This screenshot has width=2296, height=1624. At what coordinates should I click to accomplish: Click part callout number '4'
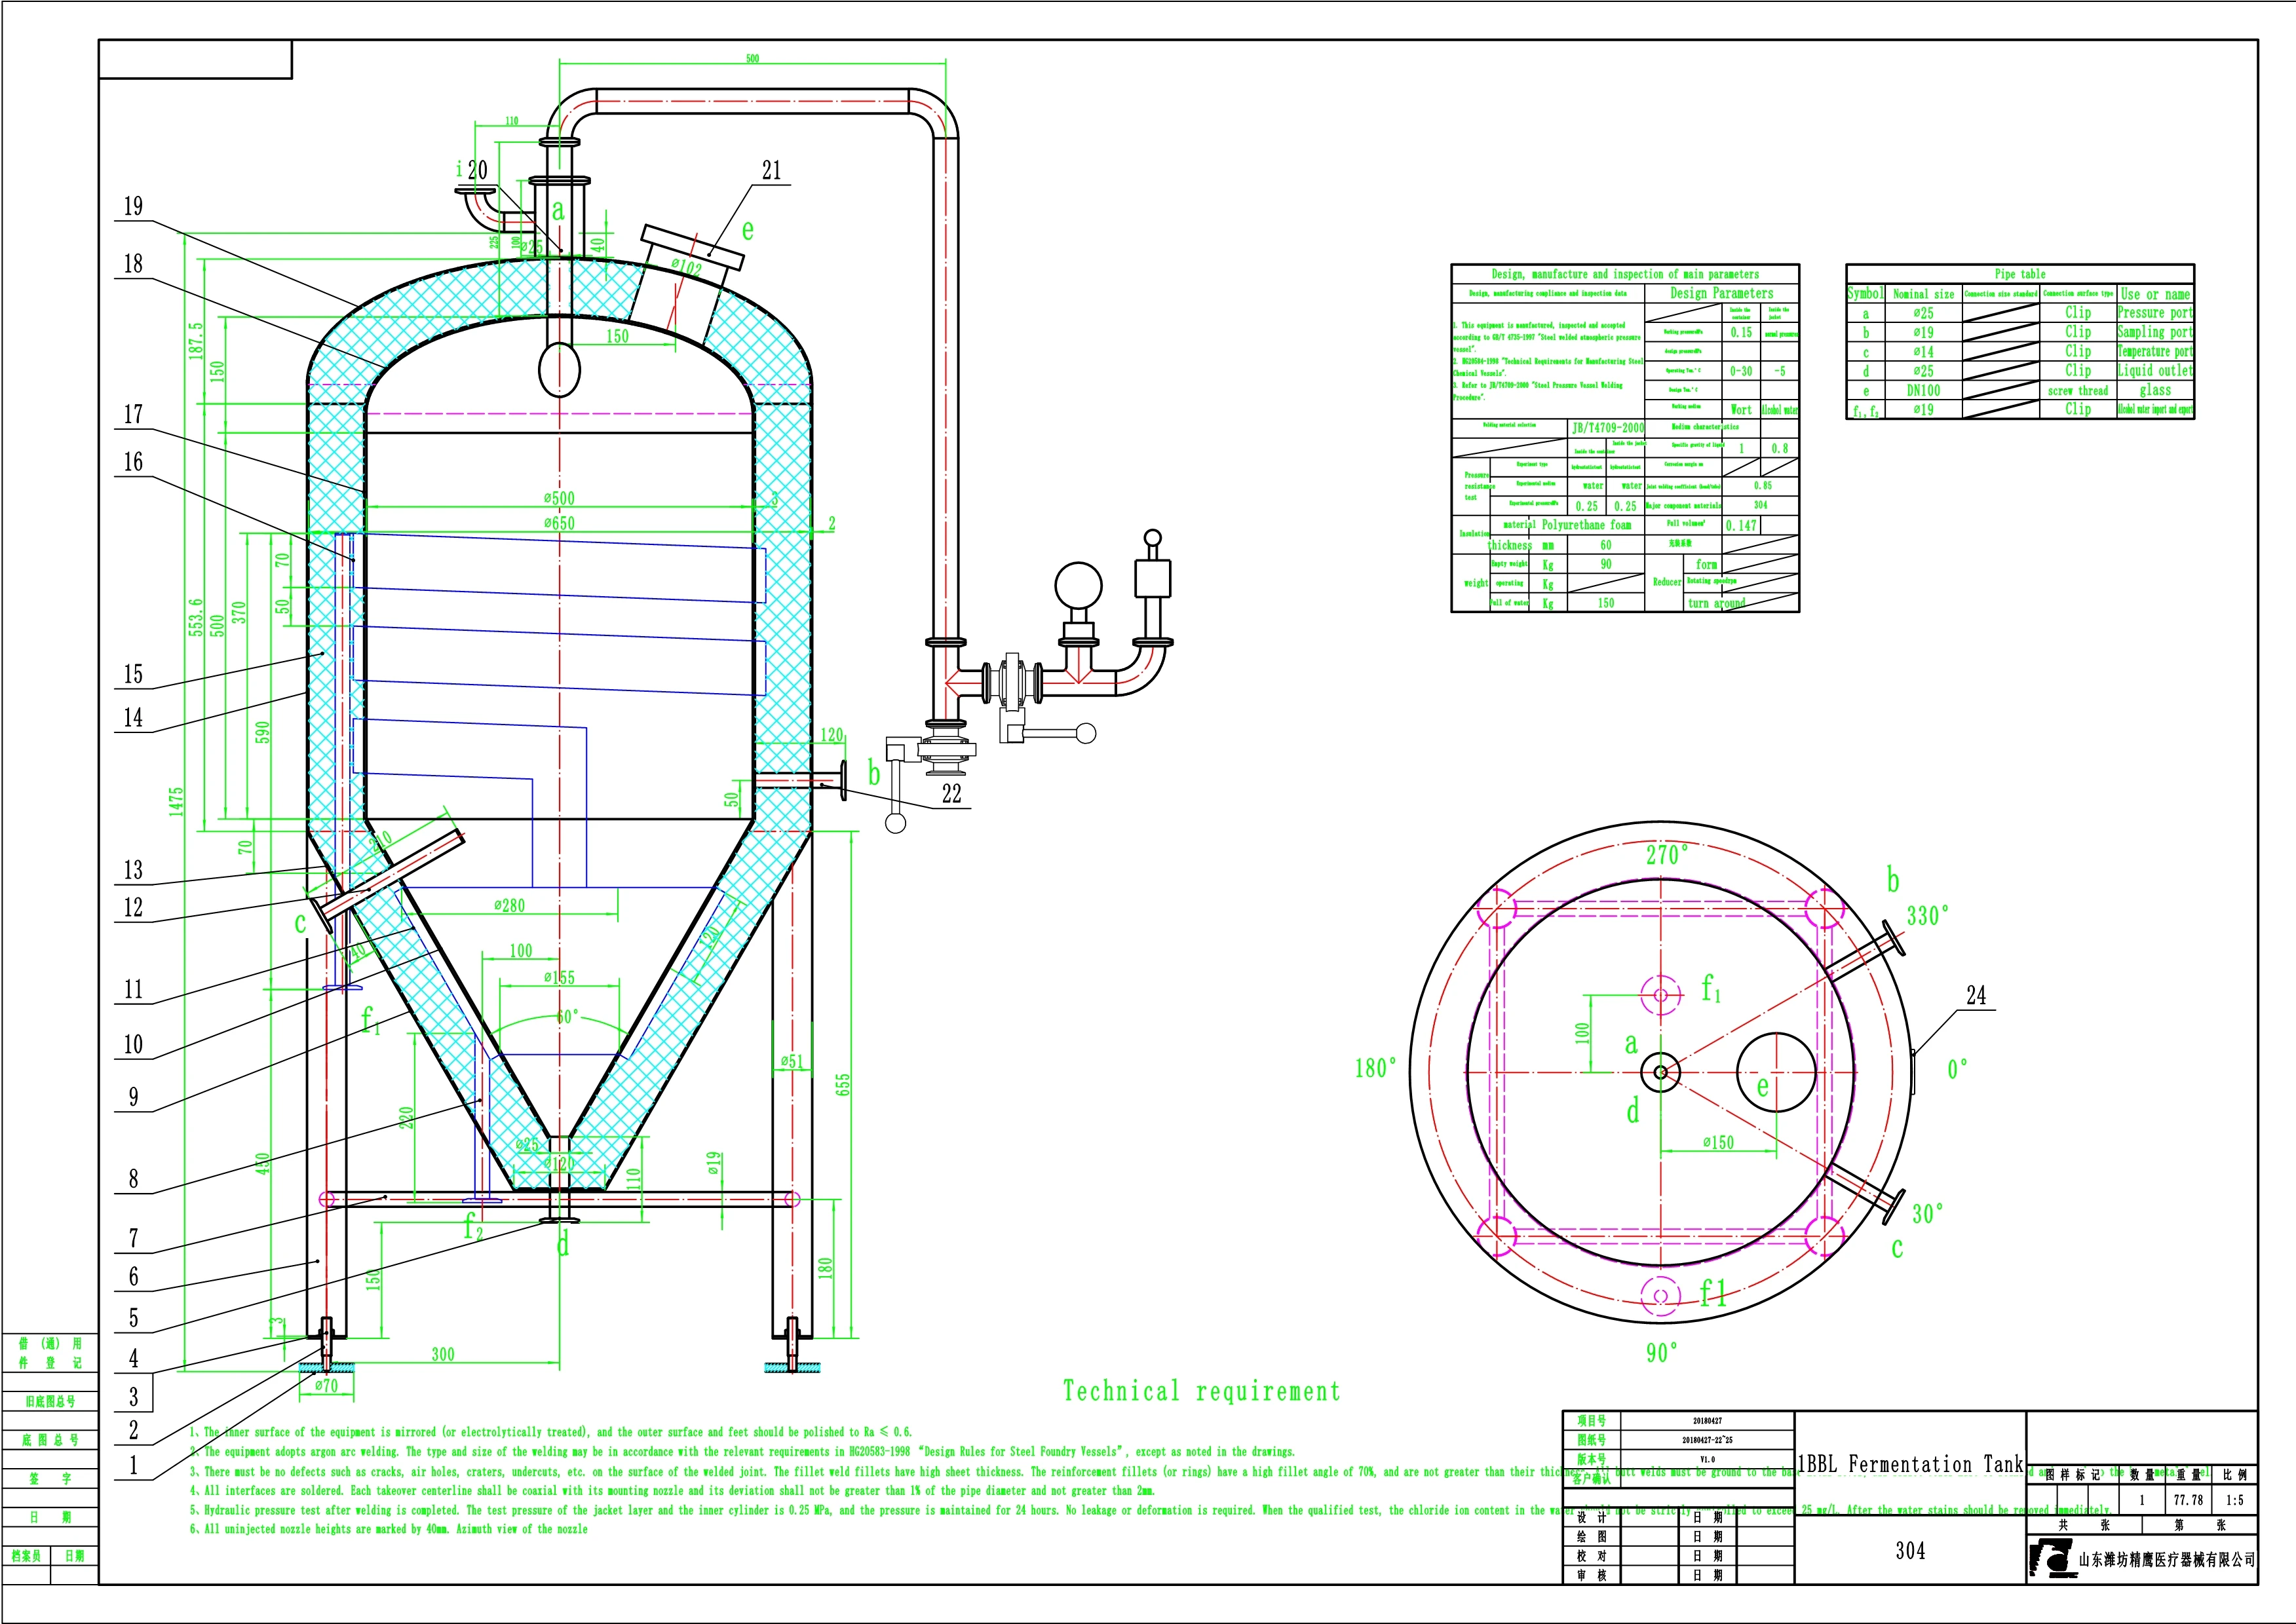(x=133, y=1358)
